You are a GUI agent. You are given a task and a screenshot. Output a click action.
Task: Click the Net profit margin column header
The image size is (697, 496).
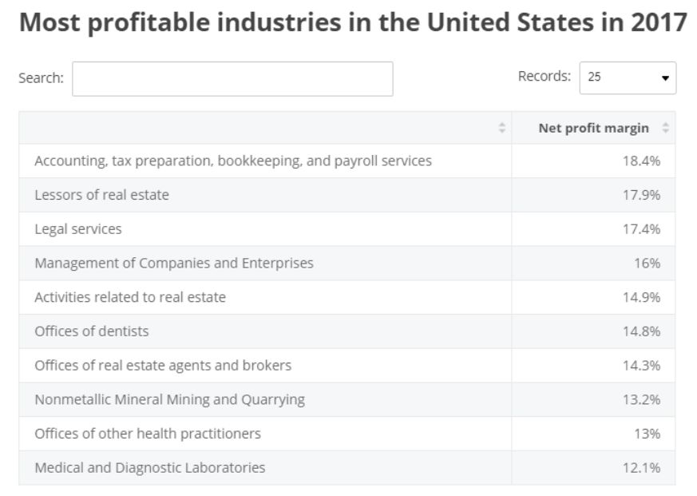point(593,128)
